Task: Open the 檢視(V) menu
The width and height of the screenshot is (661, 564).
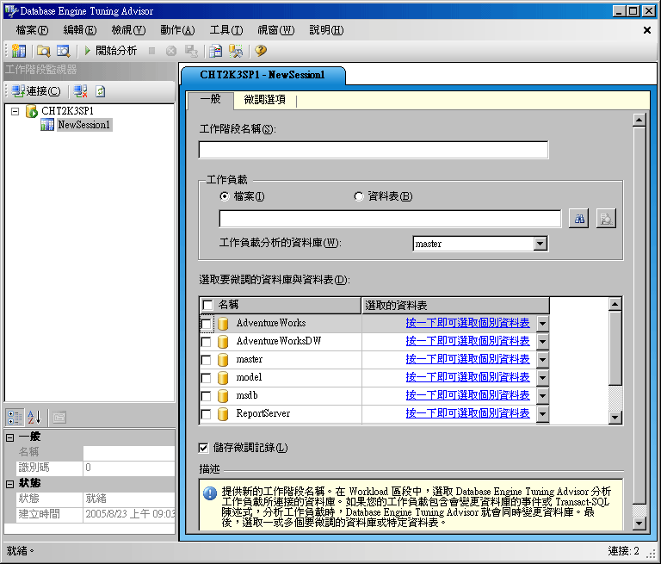Action: tap(128, 30)
